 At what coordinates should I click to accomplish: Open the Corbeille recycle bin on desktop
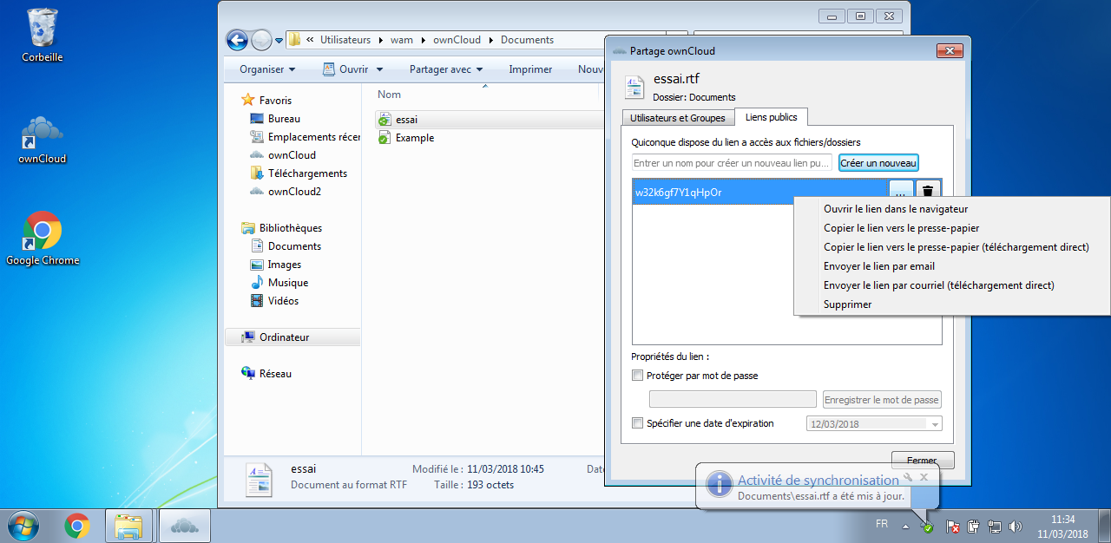(x=42, y=36)
